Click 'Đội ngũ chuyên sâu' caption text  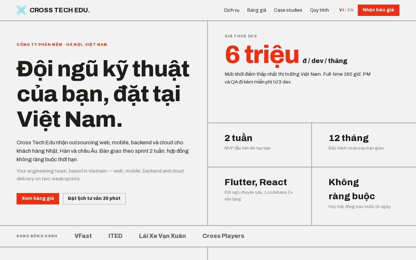[259, 196]
